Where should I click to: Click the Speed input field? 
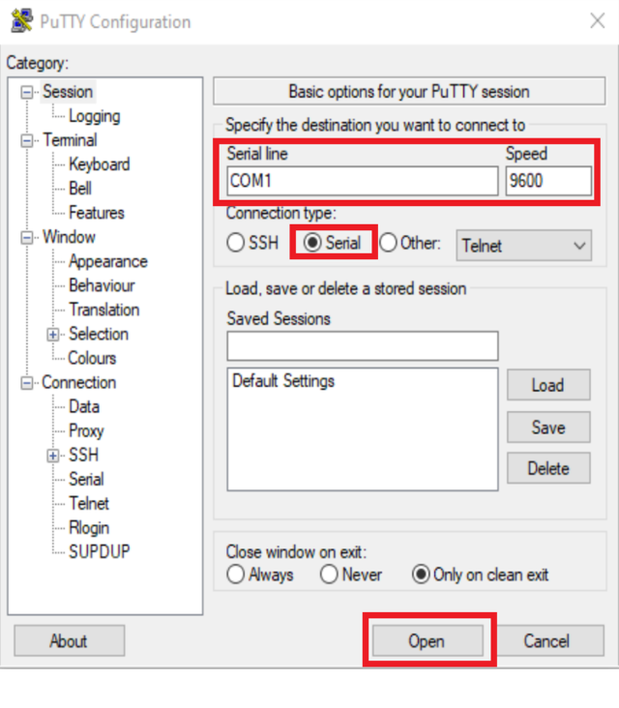[547, 181]
